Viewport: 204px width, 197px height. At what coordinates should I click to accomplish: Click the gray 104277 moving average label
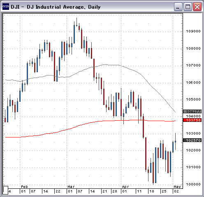point(192,112)
